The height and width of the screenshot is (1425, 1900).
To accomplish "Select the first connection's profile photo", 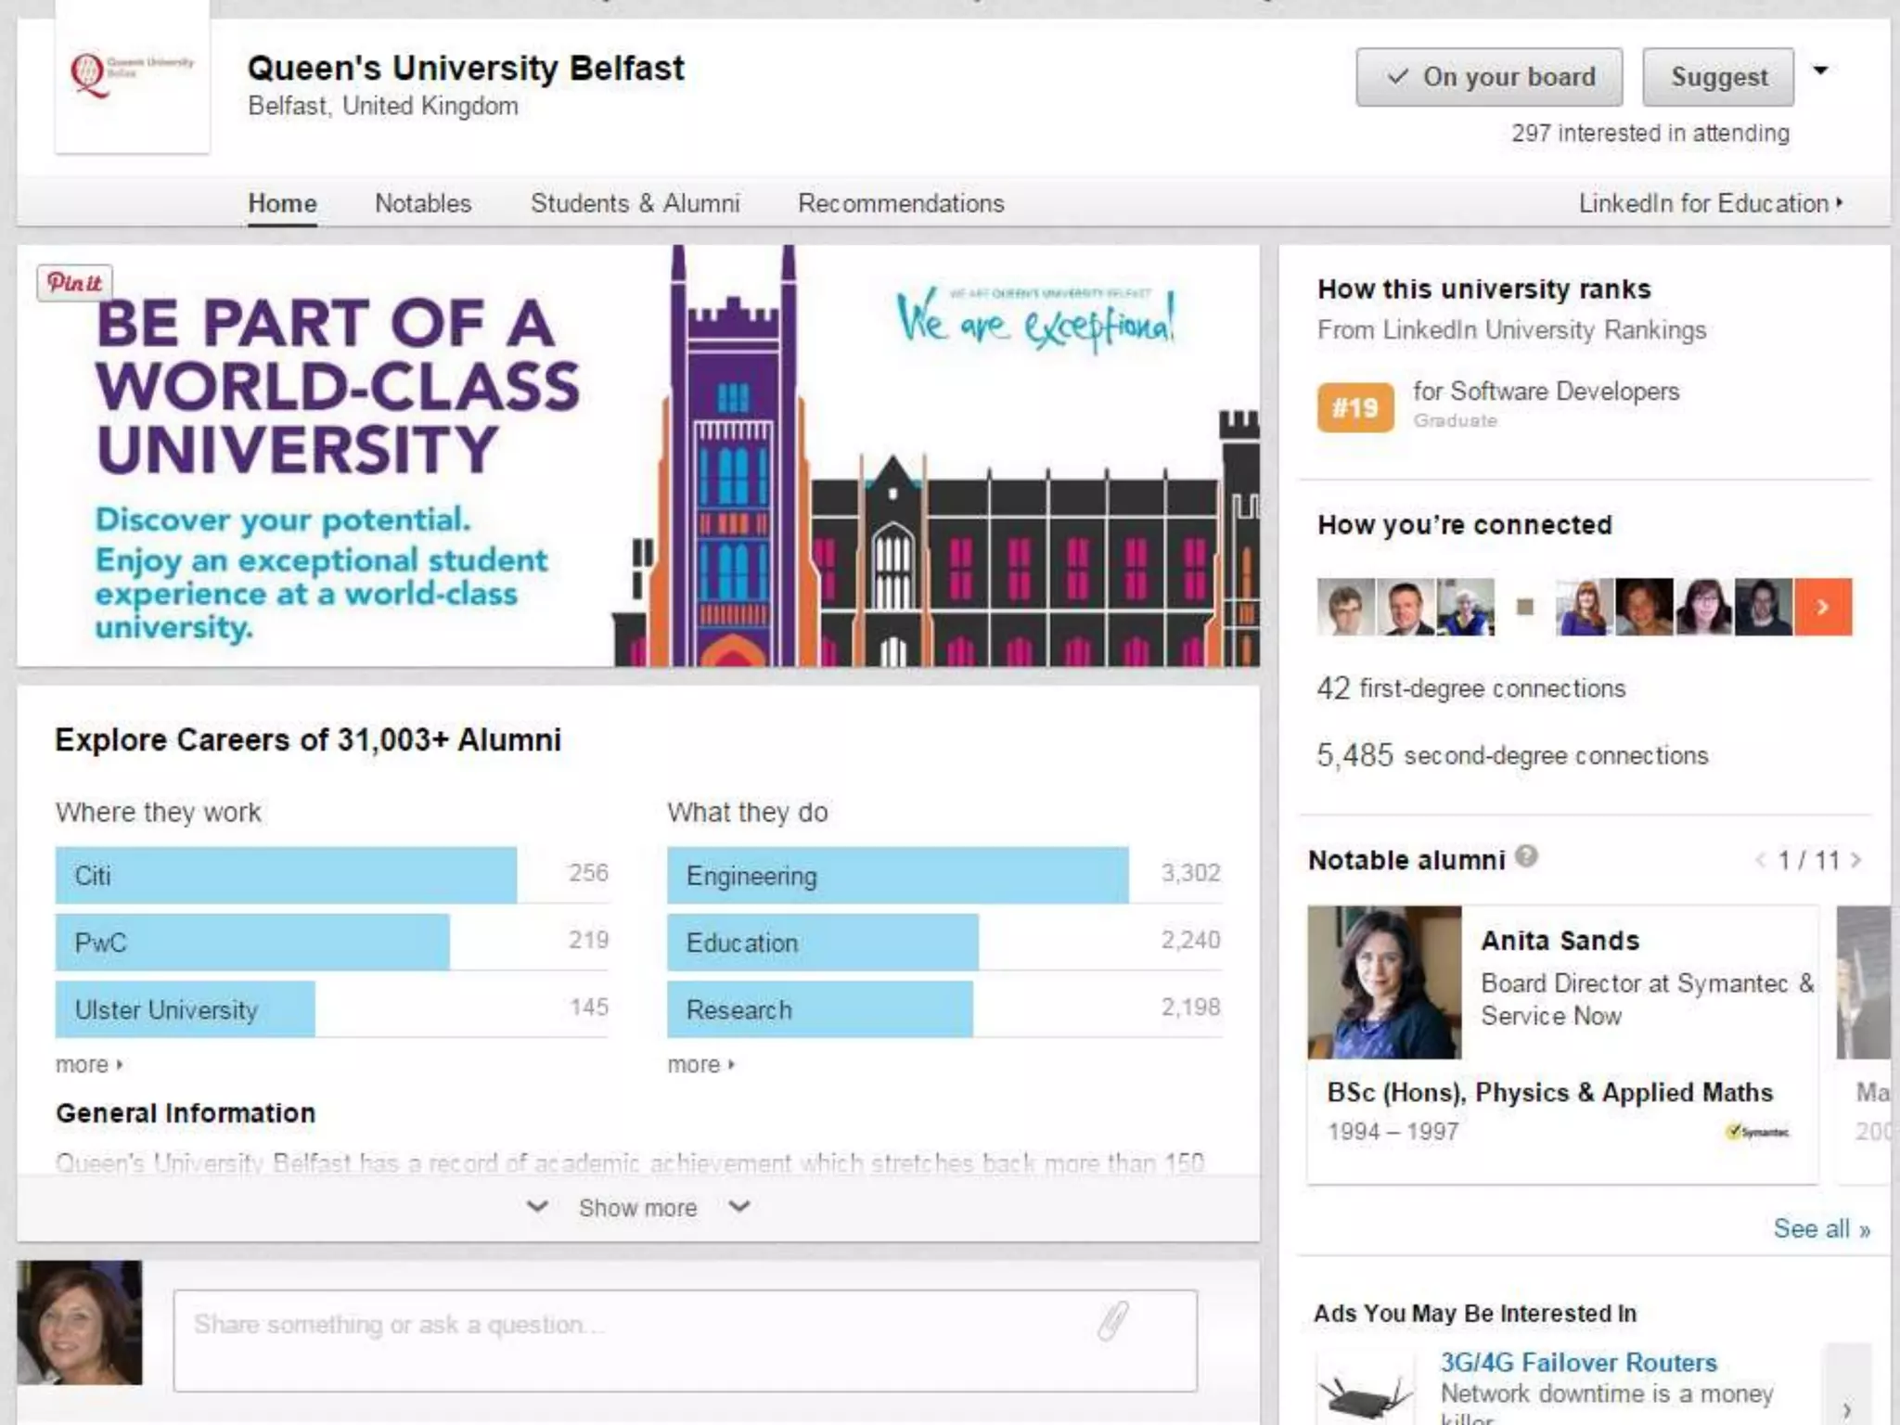I will [1346, 607].
